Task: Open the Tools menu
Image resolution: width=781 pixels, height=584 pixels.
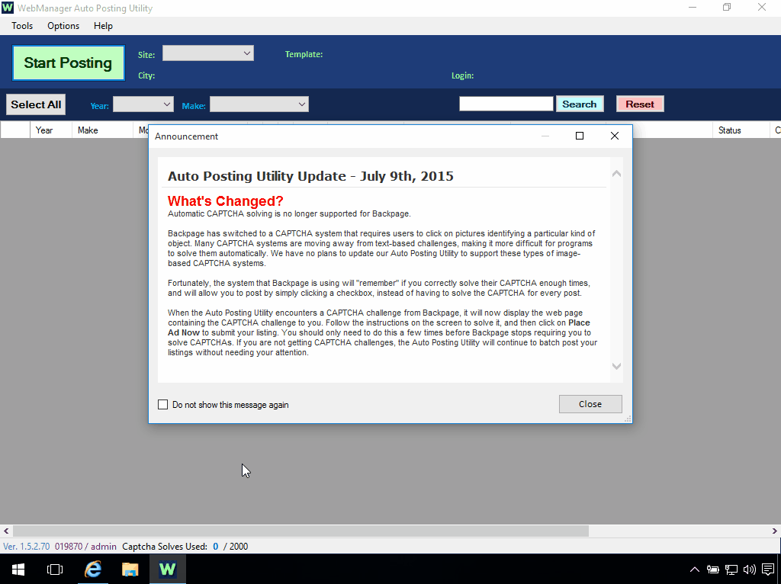Action: pos(22,26)
